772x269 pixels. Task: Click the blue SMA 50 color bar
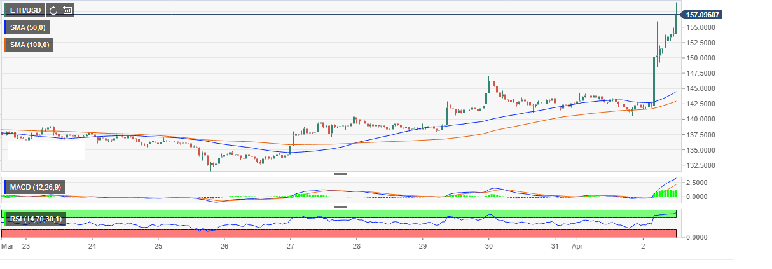(6, 28)
